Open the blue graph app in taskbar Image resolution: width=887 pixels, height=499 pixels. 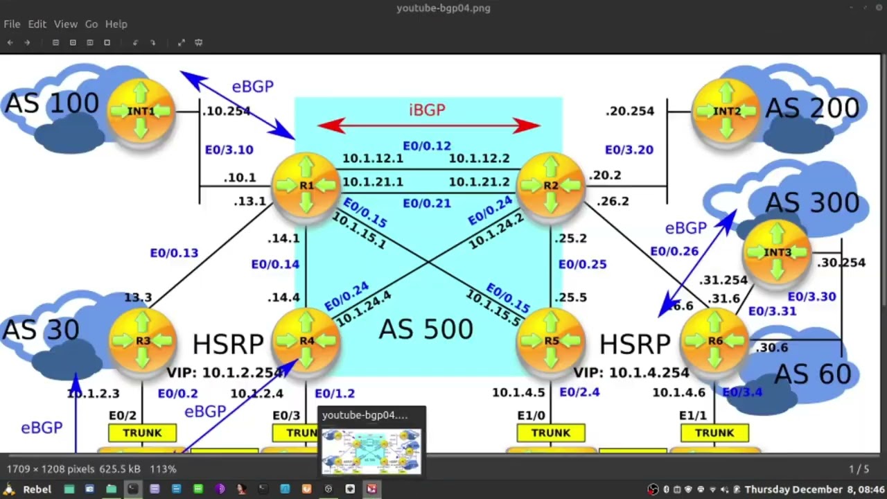click(285, 489)
